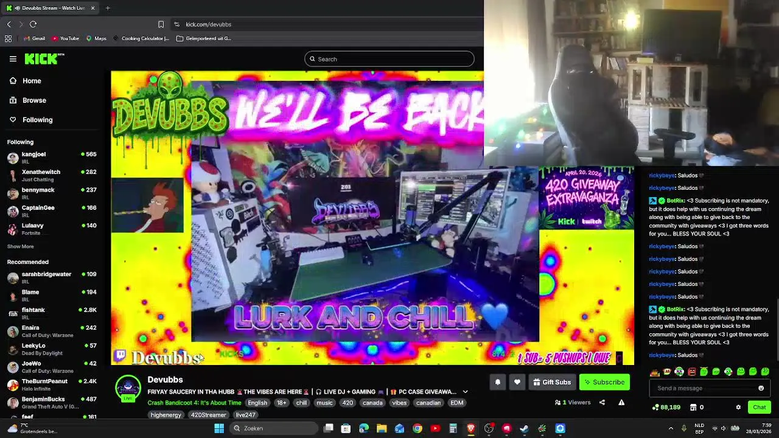Screen dimensions: 779x438
Task: Open Calculator from taskbar
Action: (453, 428)
